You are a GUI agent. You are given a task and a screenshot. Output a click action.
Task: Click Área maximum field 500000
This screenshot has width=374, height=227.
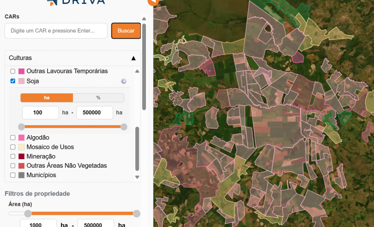96,224
